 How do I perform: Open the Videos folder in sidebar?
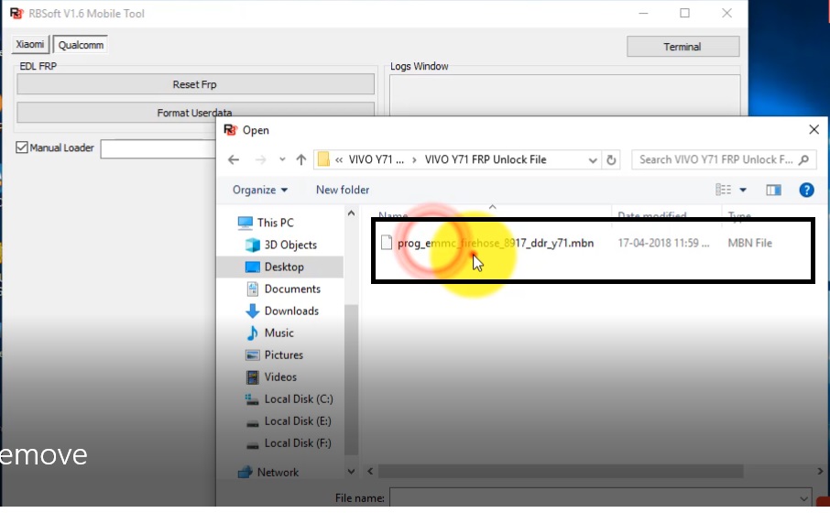(x=280, y=377)
